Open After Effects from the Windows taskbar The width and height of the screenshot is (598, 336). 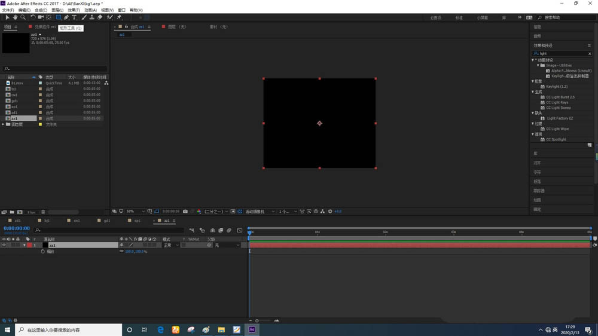(252, 329)
